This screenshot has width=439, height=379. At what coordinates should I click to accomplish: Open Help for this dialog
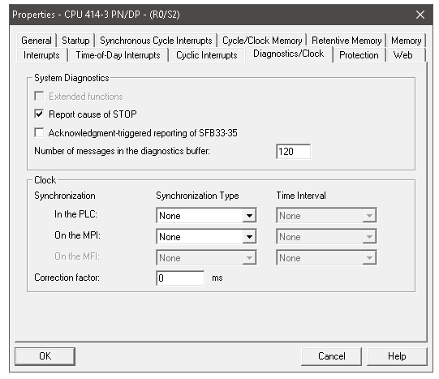(397, 356)
